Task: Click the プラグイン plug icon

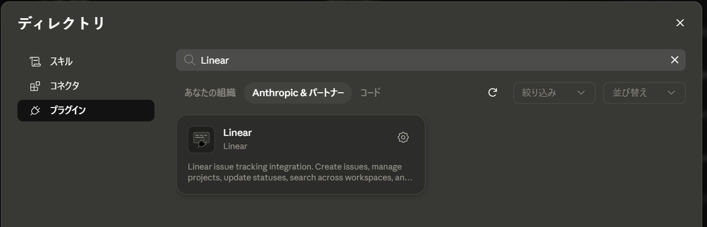Action: pyautogui.click(x=35, y=111)
